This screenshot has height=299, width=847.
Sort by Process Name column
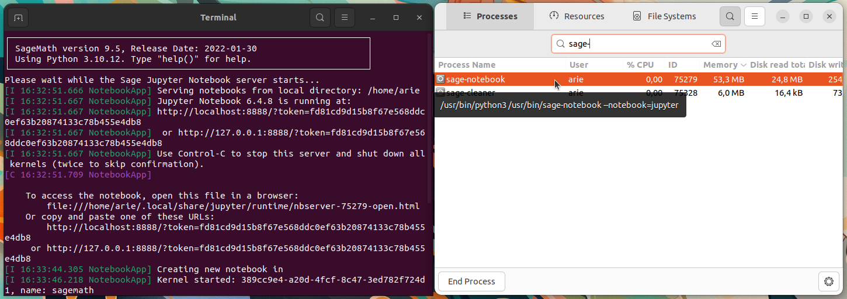501,65
